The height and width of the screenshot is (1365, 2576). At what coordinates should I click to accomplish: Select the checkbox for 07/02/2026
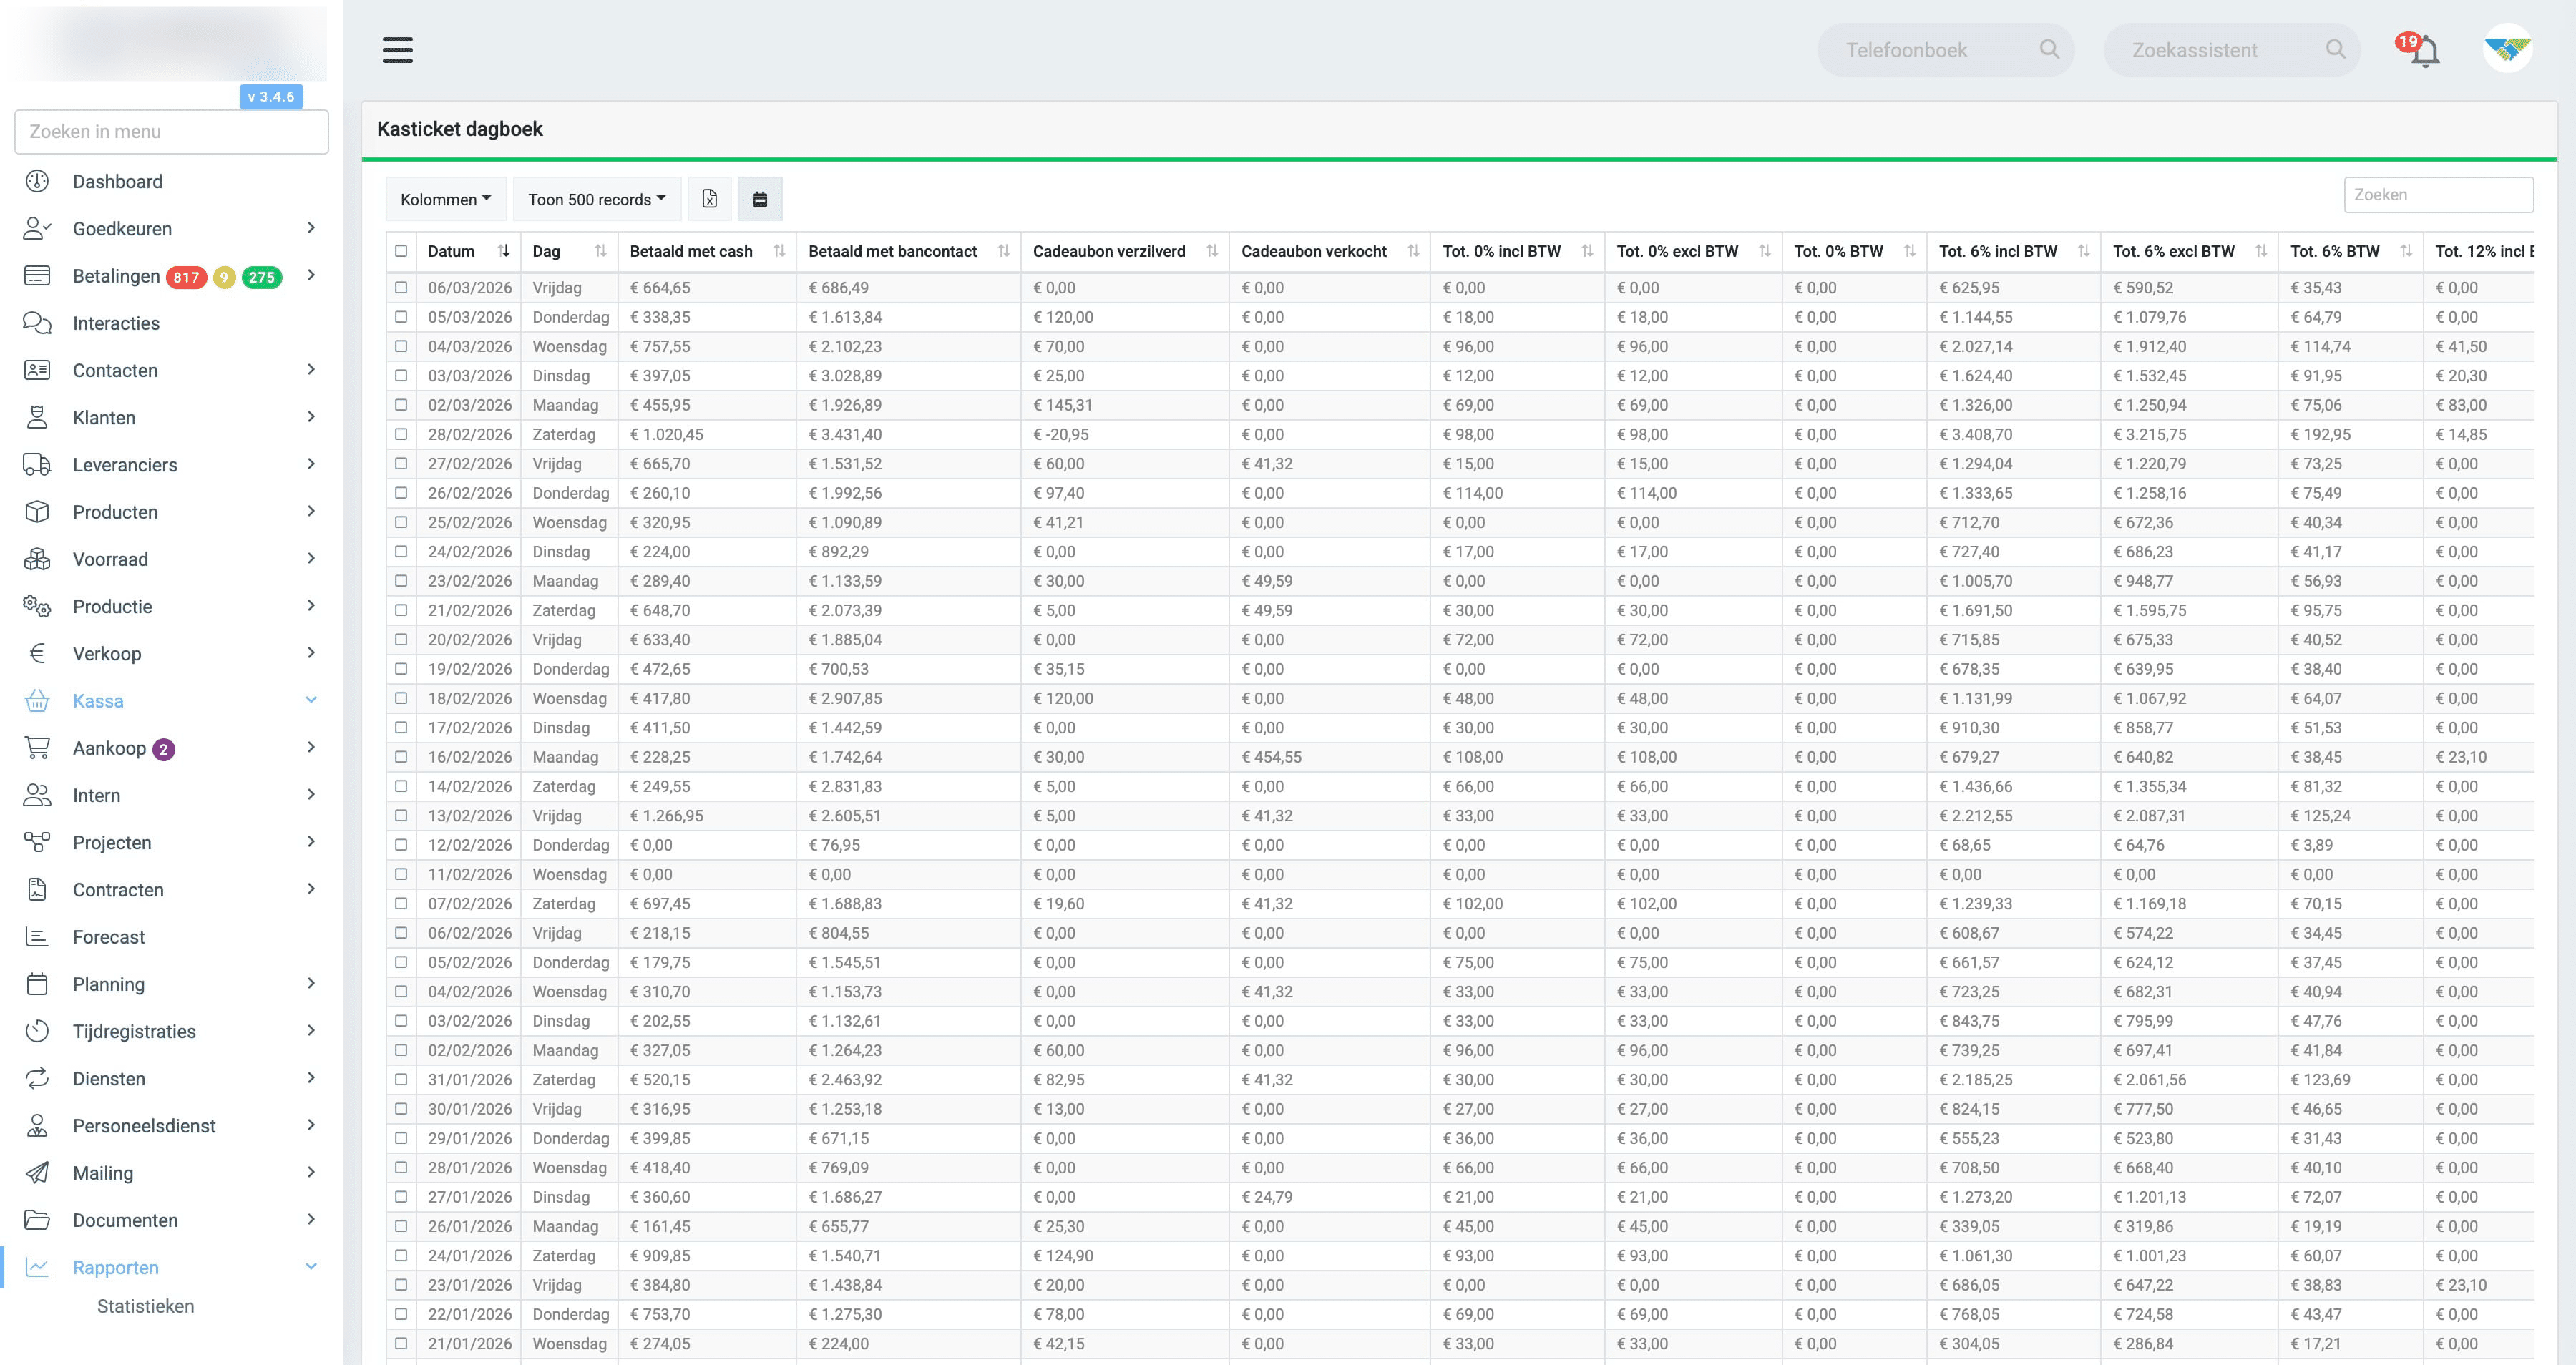401,903
